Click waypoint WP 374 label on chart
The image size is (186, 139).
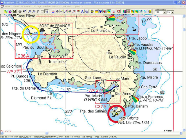(x=95, y=90)
